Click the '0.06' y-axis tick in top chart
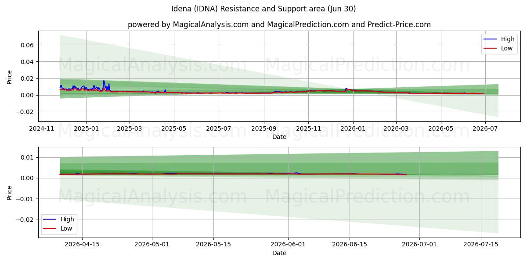Screen dimensions: 527x263 [x=28, y=45]
